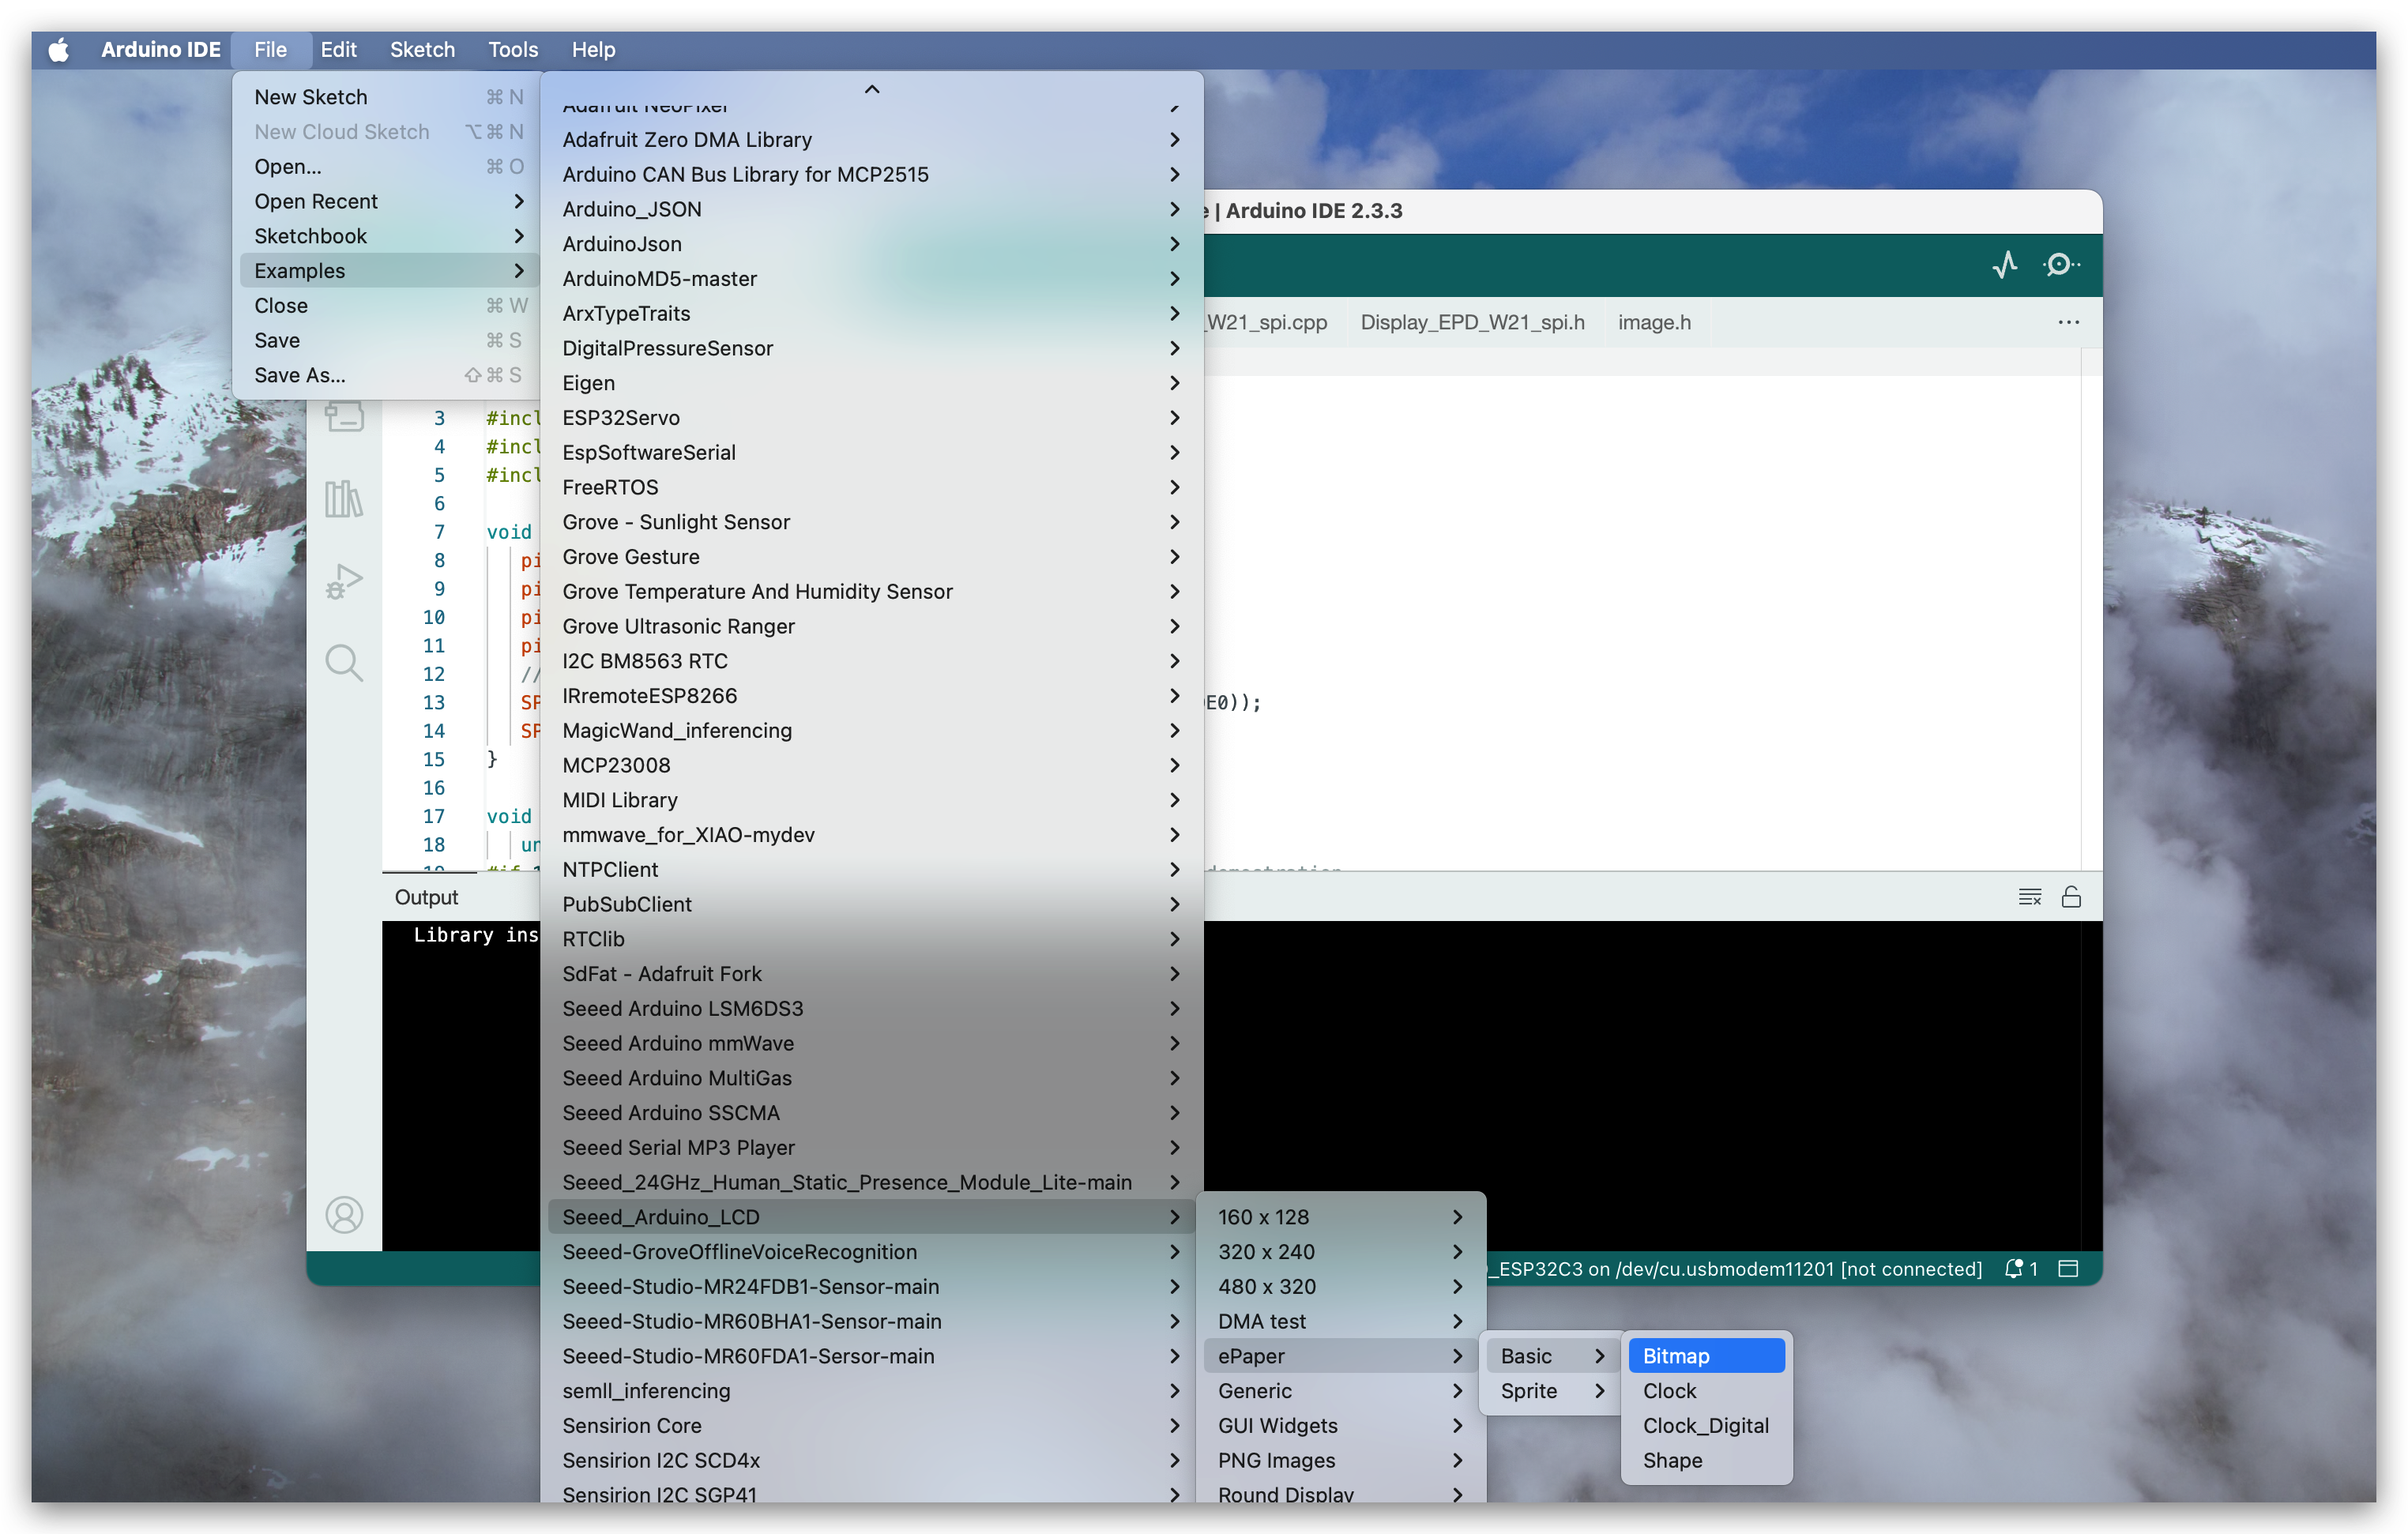
Task: Open the Clock example
Action: [1706, 1391]
